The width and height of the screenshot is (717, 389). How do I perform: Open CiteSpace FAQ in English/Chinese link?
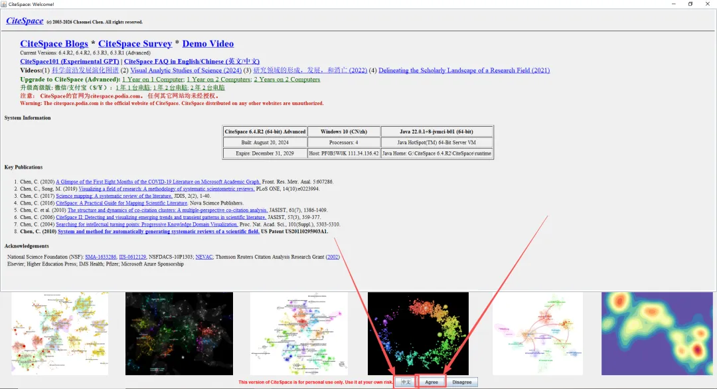pyautogui.click(x=192, y=61)
